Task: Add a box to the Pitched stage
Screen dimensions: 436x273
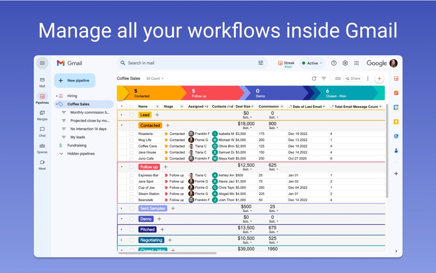Action: (x=162, y=229)
